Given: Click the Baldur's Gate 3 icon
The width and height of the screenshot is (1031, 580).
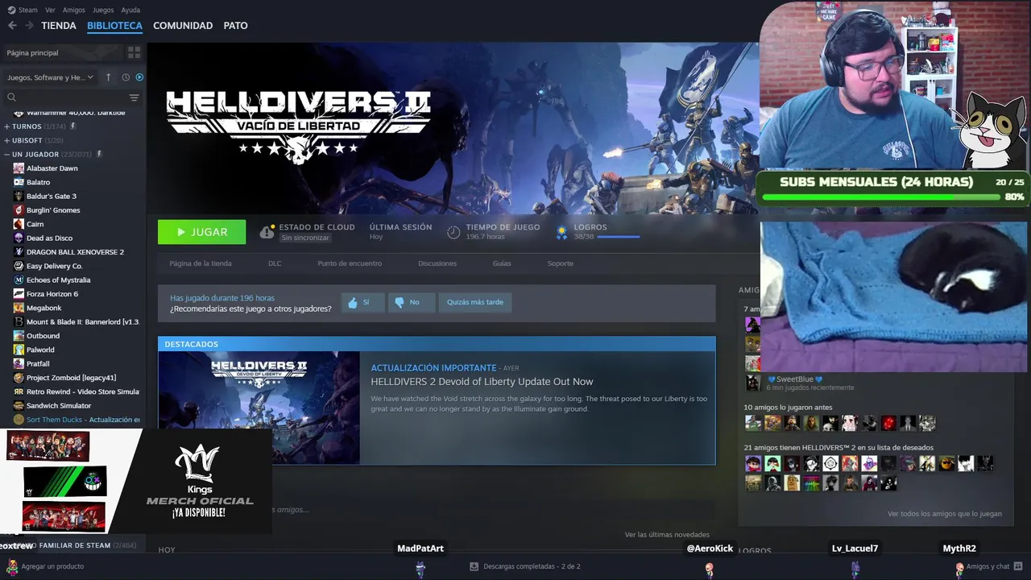Looking at the screenshot, I should [x=19, y=196].
